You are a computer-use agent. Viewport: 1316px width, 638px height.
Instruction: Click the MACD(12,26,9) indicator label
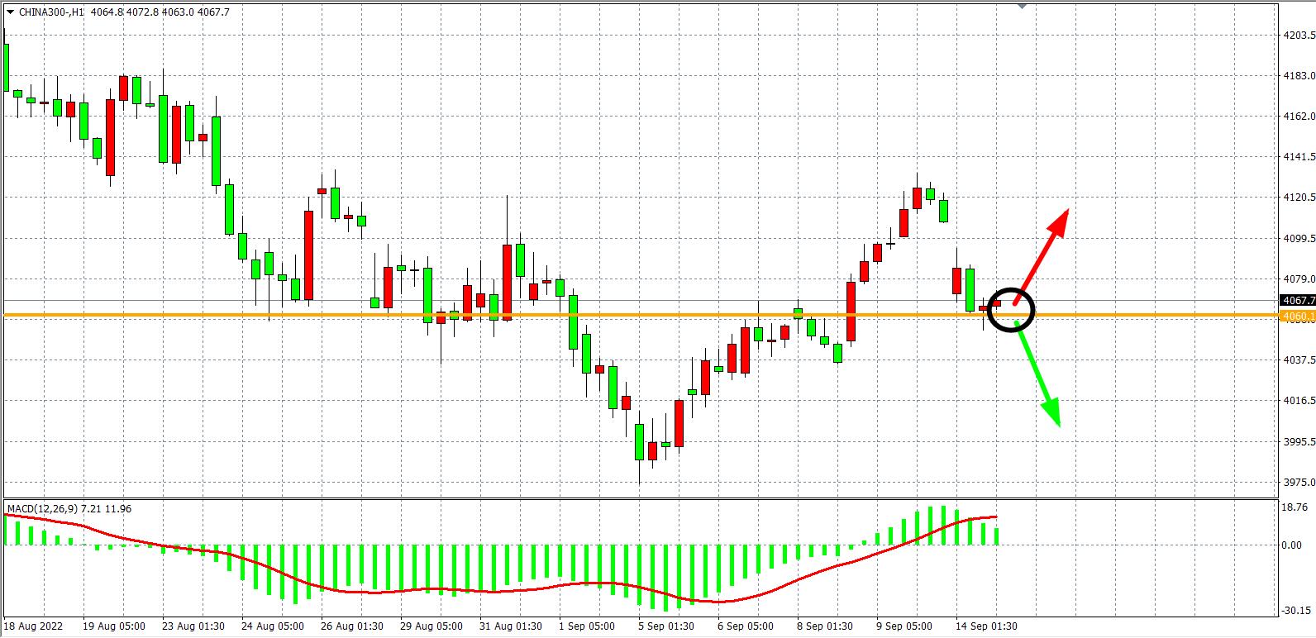pyautogui.click(x=41, y=508)
